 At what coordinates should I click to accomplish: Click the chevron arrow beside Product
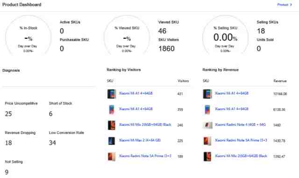(291, 5)
